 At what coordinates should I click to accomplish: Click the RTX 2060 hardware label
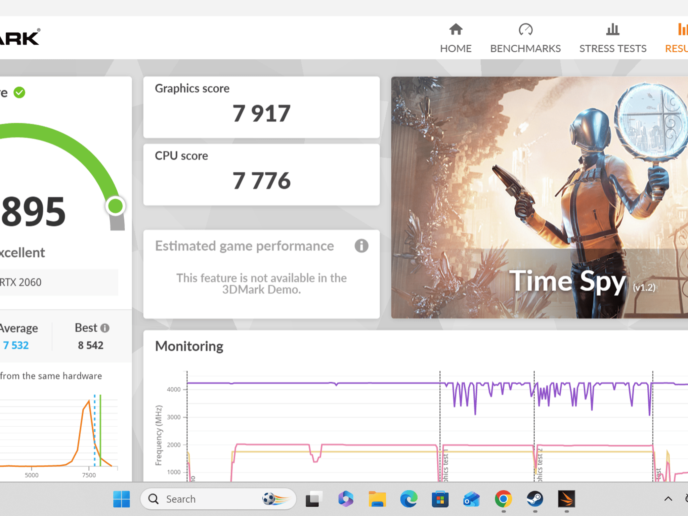point(21,282)
